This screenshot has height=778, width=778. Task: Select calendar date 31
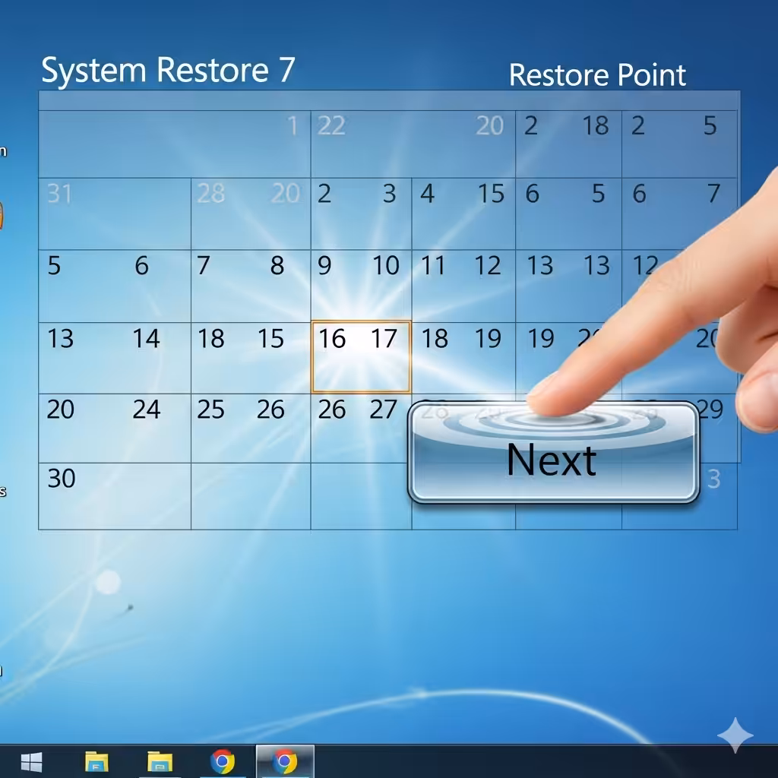[x=59, y=194]
